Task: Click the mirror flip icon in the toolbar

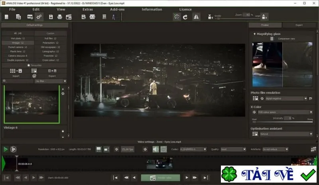Action: [196, 17]
